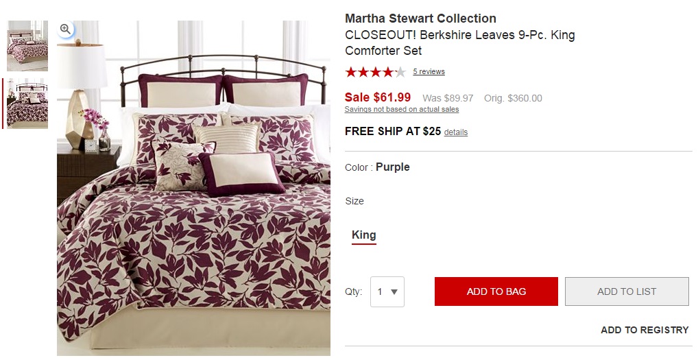
Task: Click the Berkshire Leaves comforter set title
Action: coord(460,43)
